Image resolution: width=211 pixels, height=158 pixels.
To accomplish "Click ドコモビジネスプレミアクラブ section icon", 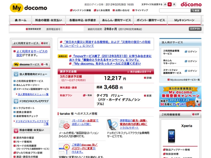I will click(x=16, y=101).
